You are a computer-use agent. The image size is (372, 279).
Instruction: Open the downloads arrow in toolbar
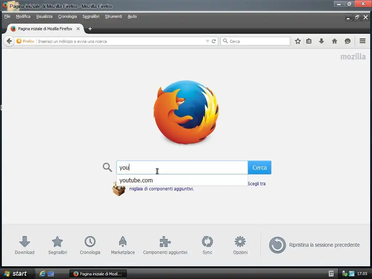pyautogui.click(x=322, y=41)
